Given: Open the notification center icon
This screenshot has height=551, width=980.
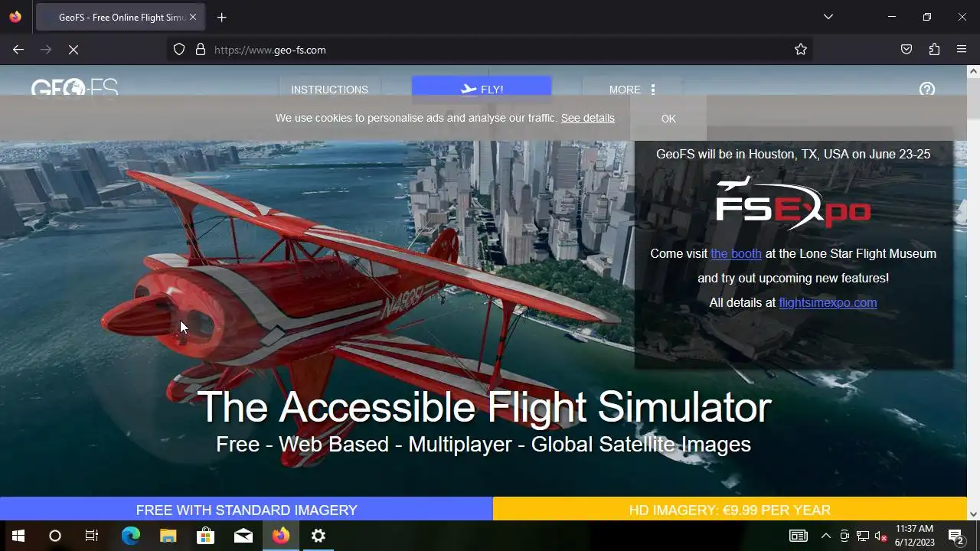Looking at the screenshot, I should click(955, 536).
